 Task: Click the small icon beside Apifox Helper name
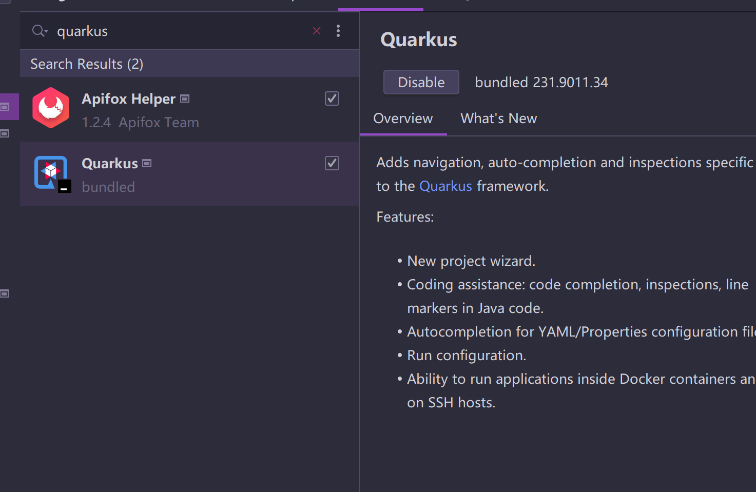[185, 99]
